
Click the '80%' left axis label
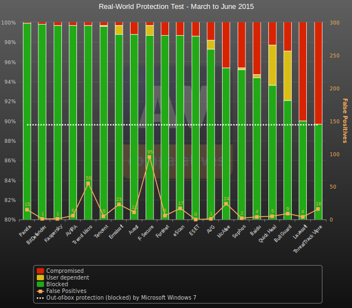[x=10, y=220]
